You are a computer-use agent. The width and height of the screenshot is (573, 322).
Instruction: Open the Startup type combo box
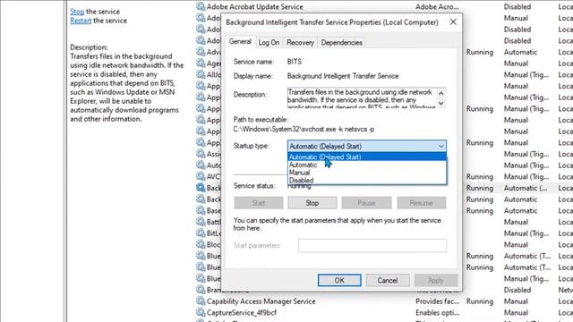tap(366, 146)
